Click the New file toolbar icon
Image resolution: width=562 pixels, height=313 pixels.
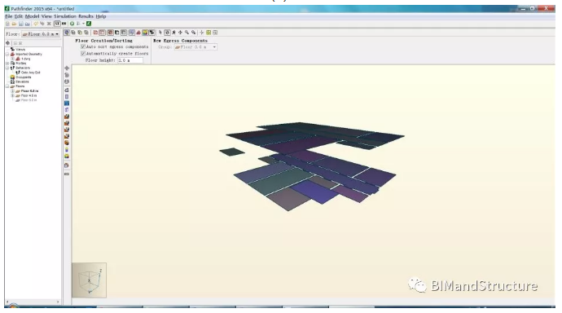(7, 24)
